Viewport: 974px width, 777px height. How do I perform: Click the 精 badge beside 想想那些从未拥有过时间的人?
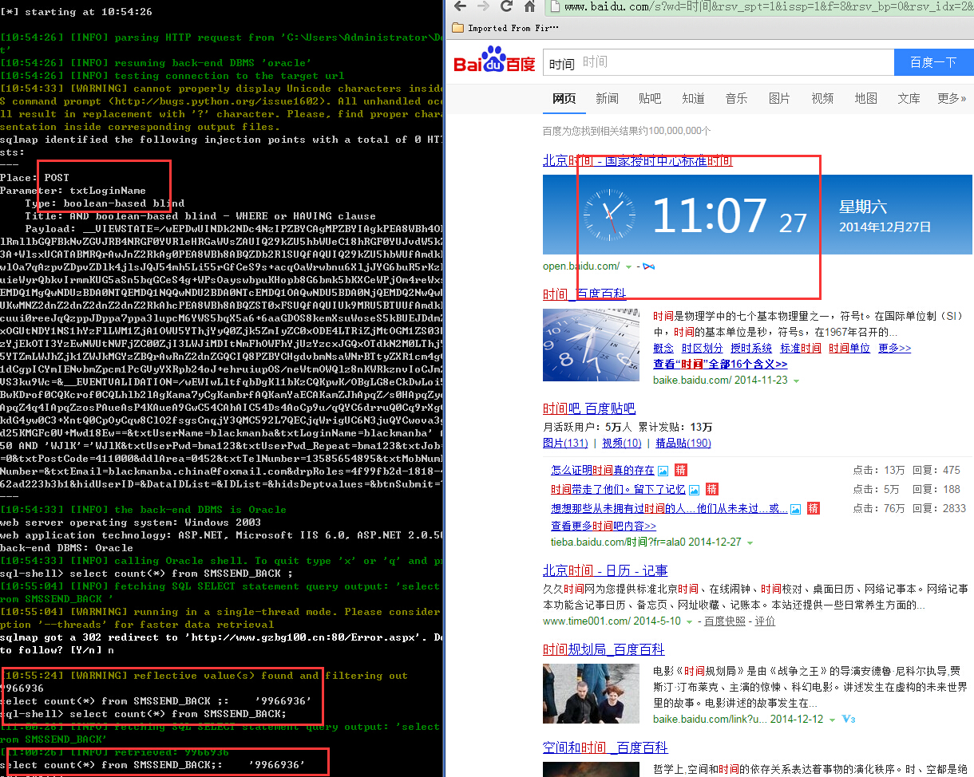(x=813, y=508)
